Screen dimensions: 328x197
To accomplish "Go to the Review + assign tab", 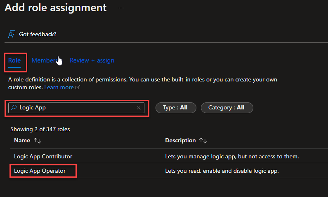I will coord(92,60).
